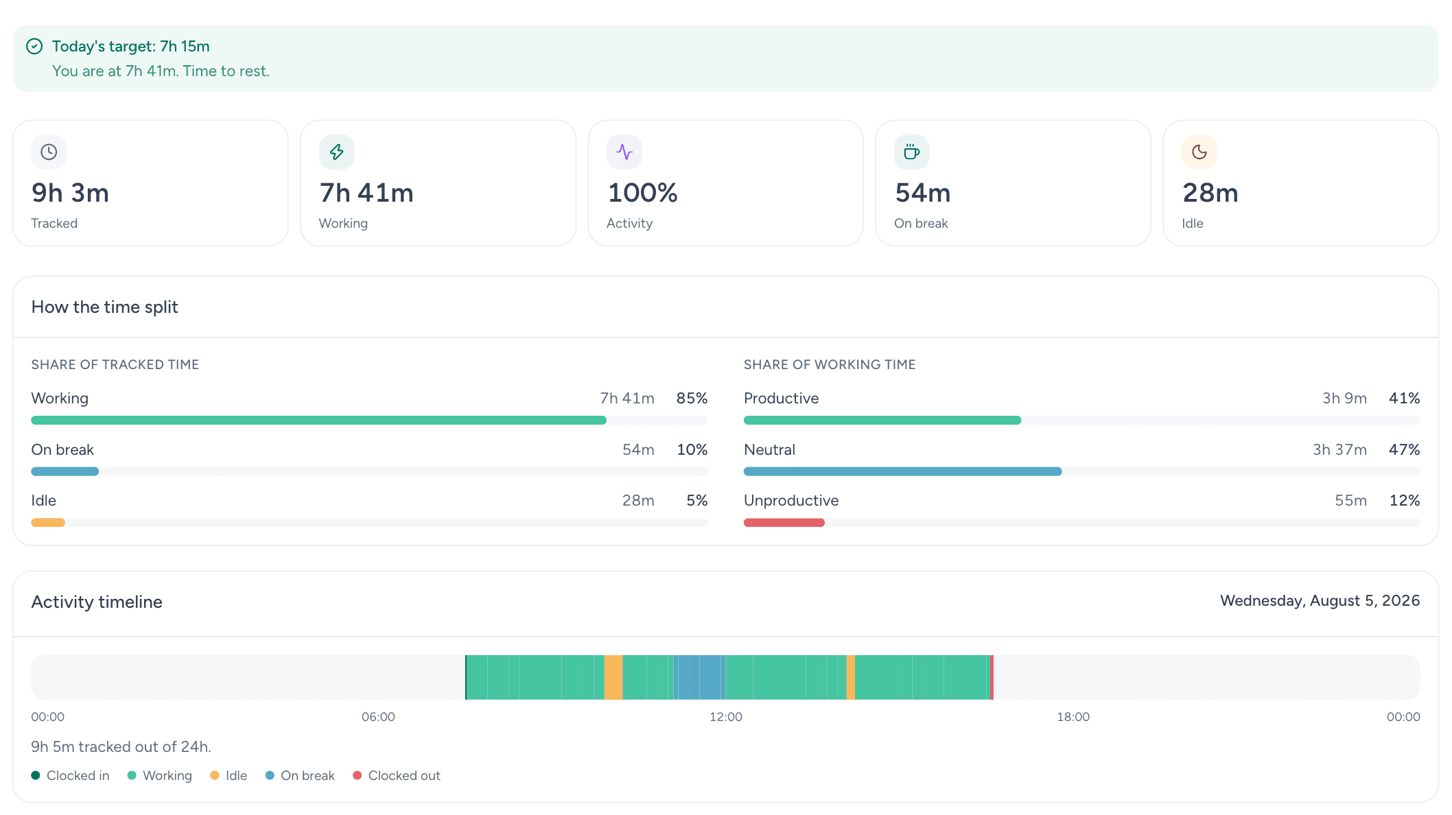Click the green Working progress bar
This screenshot has height=815, width=1452.
click(x=318, y=420)
